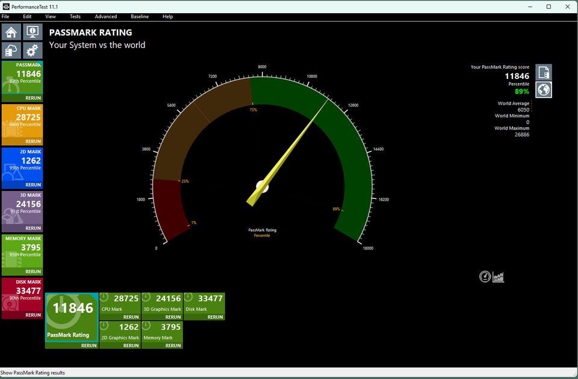Rerun the CPU Mark test in the sidebar
The image size is (578, 379).
[x=33, y=142]
